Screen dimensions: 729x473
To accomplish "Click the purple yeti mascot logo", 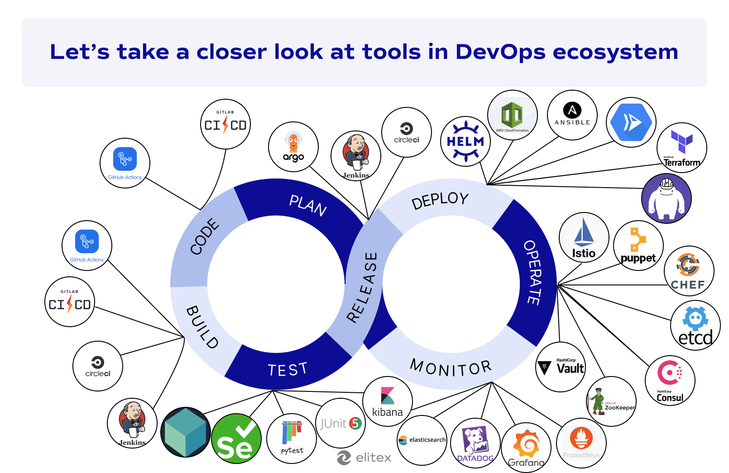I will (667, 198).
